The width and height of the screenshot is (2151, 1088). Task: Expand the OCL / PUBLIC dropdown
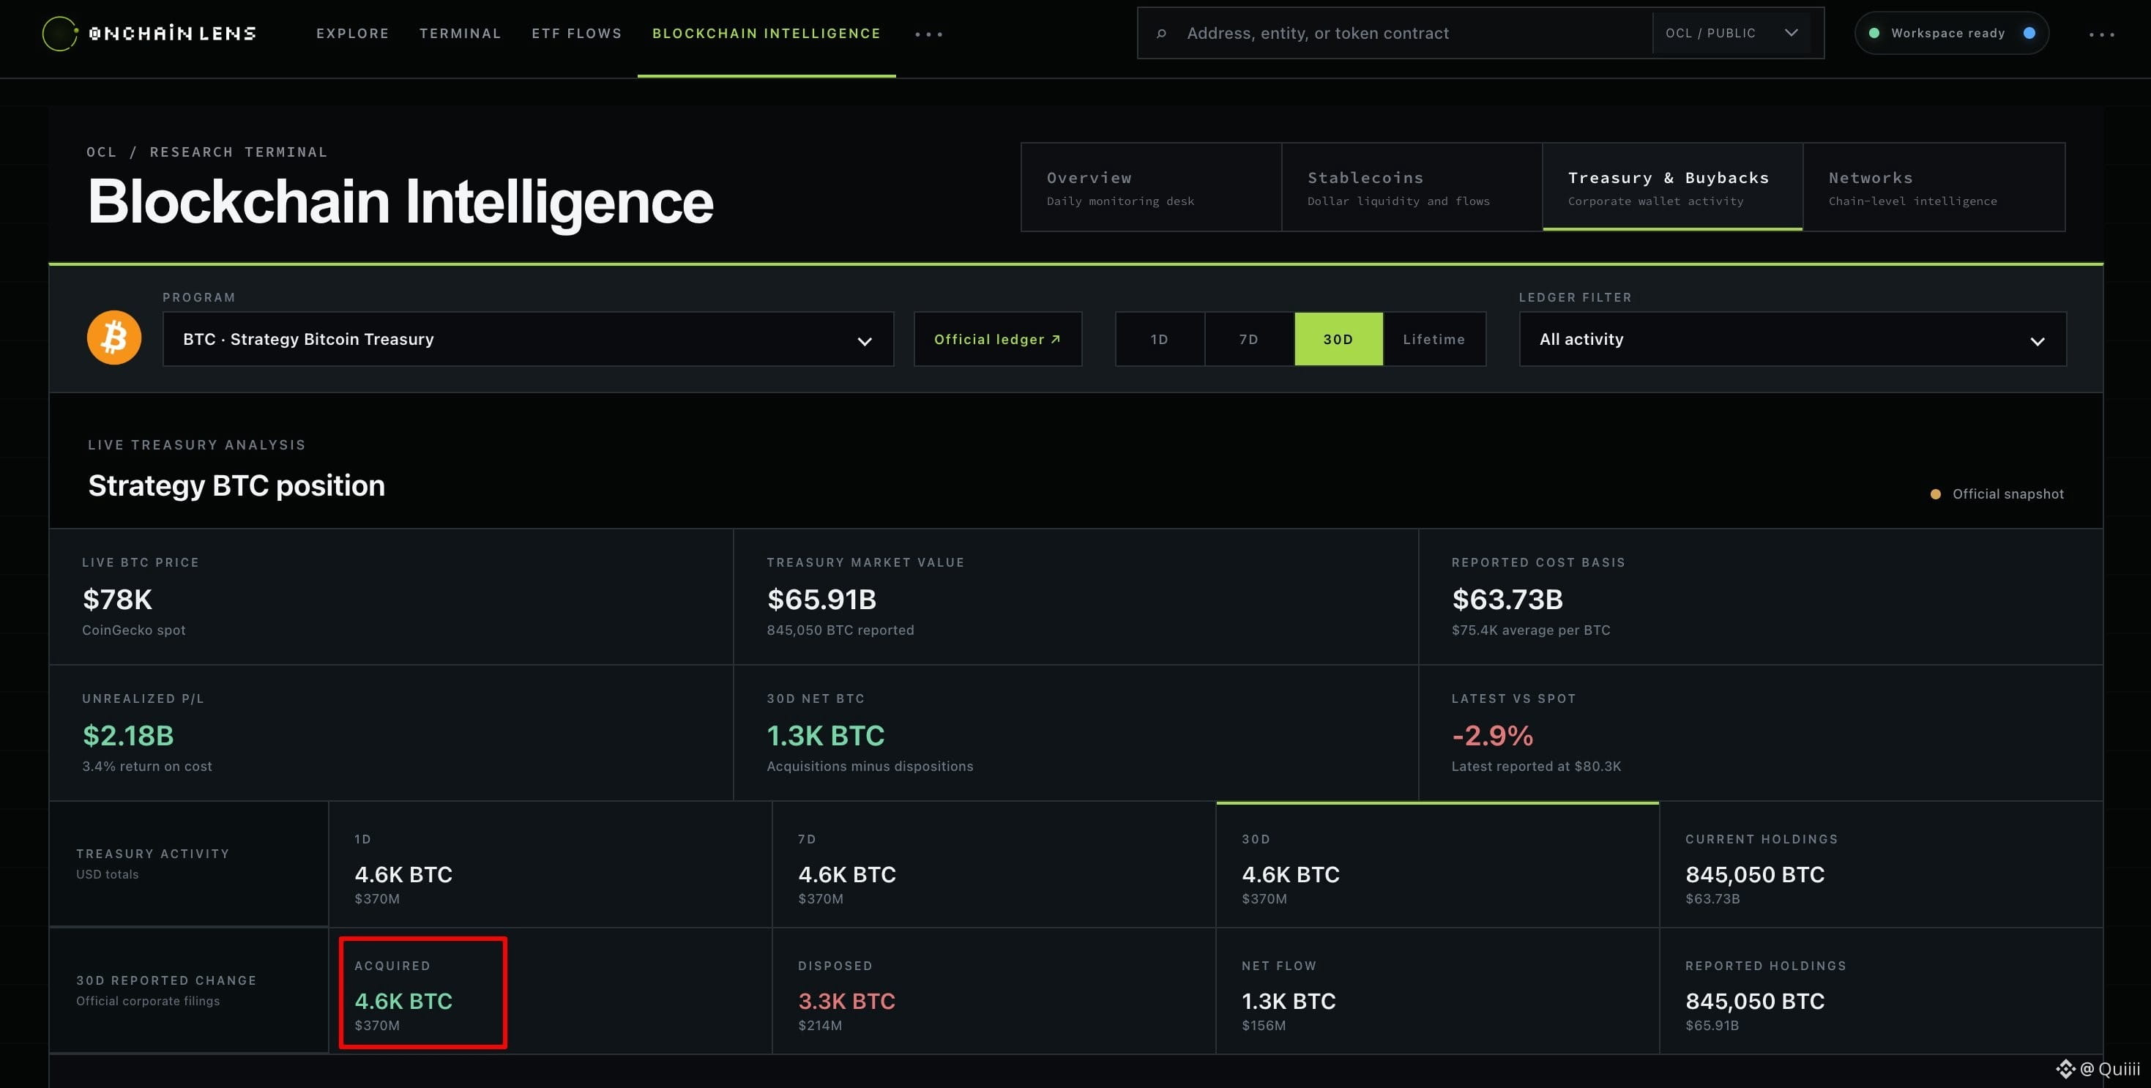click(1731, 34)
